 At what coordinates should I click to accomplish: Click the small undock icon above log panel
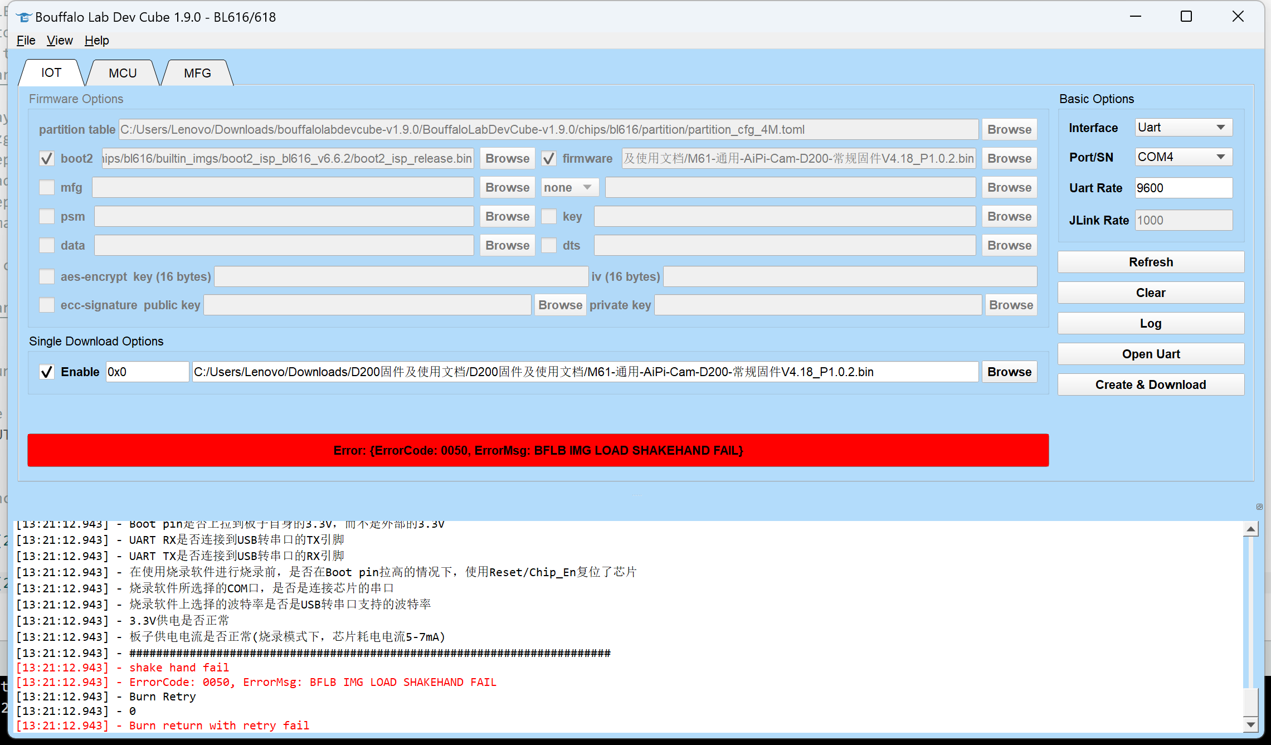[1259, 507]
